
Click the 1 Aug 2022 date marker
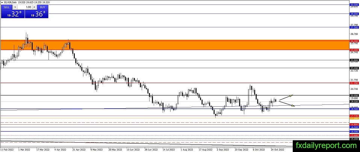[187, 149]
